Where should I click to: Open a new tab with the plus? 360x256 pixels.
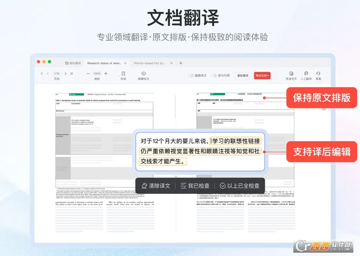[x=180, y=63]
